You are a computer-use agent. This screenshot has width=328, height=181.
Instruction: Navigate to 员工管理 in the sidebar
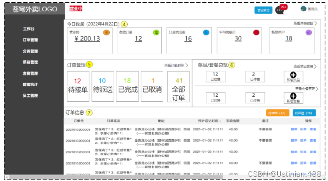click(x=30, y=96)
